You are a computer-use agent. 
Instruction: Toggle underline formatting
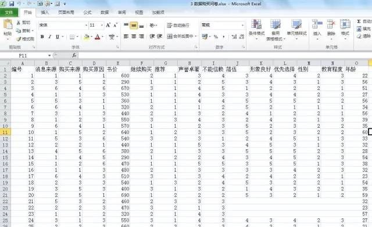tap(57, 37)
